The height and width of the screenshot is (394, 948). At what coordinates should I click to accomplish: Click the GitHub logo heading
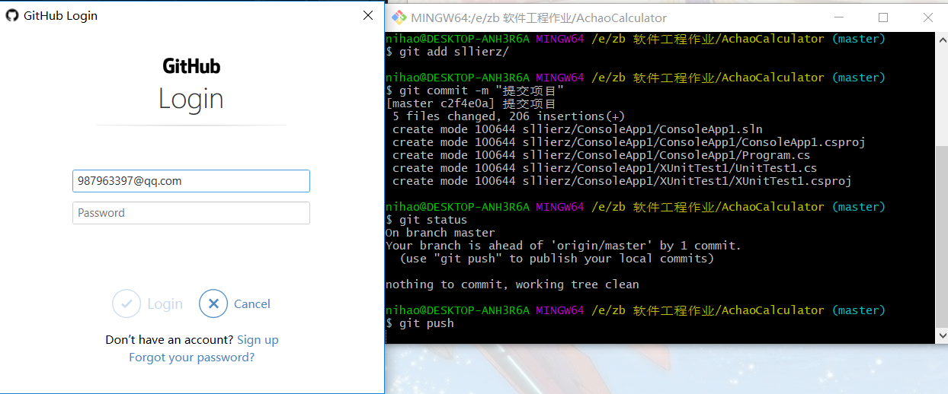(x=191, y=66)
